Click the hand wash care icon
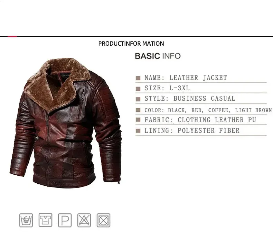 pos(26,220)
